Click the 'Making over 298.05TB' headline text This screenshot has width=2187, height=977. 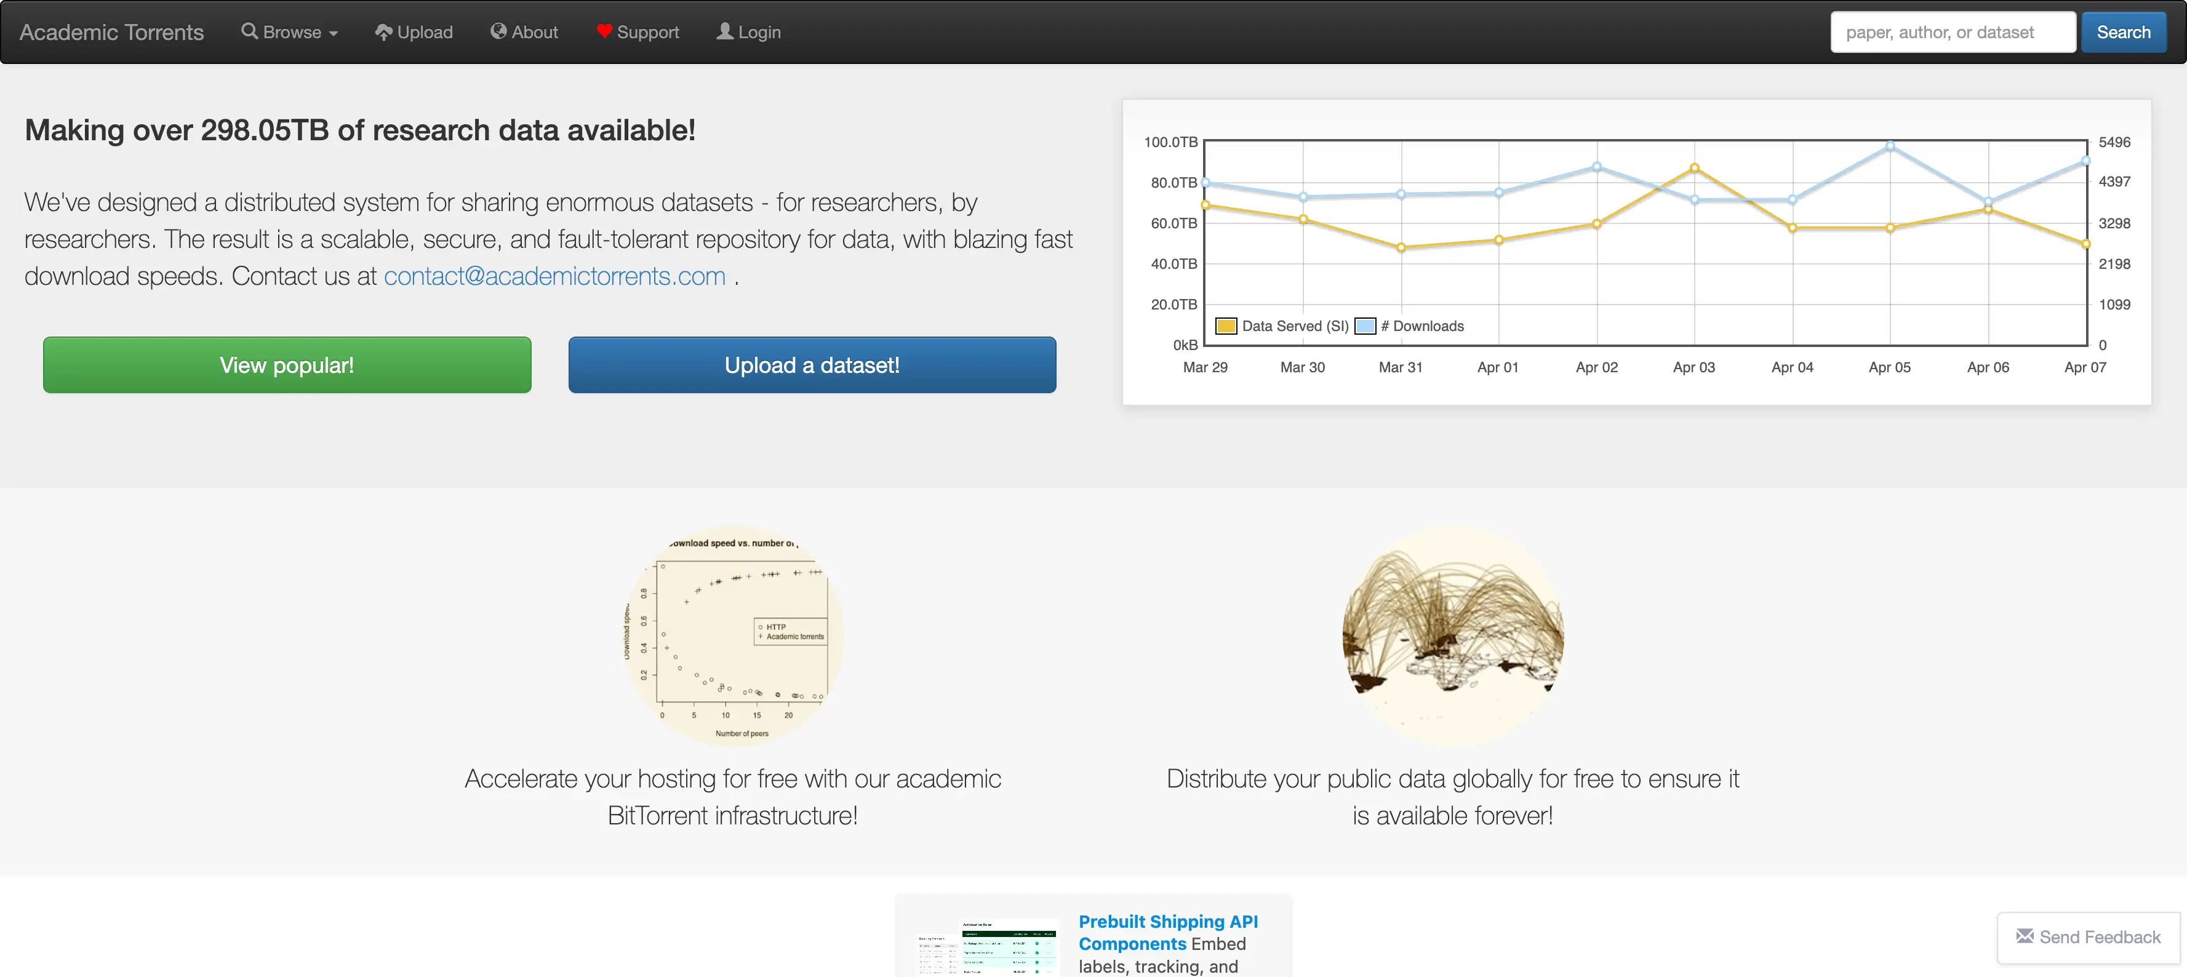coord(360,130)
